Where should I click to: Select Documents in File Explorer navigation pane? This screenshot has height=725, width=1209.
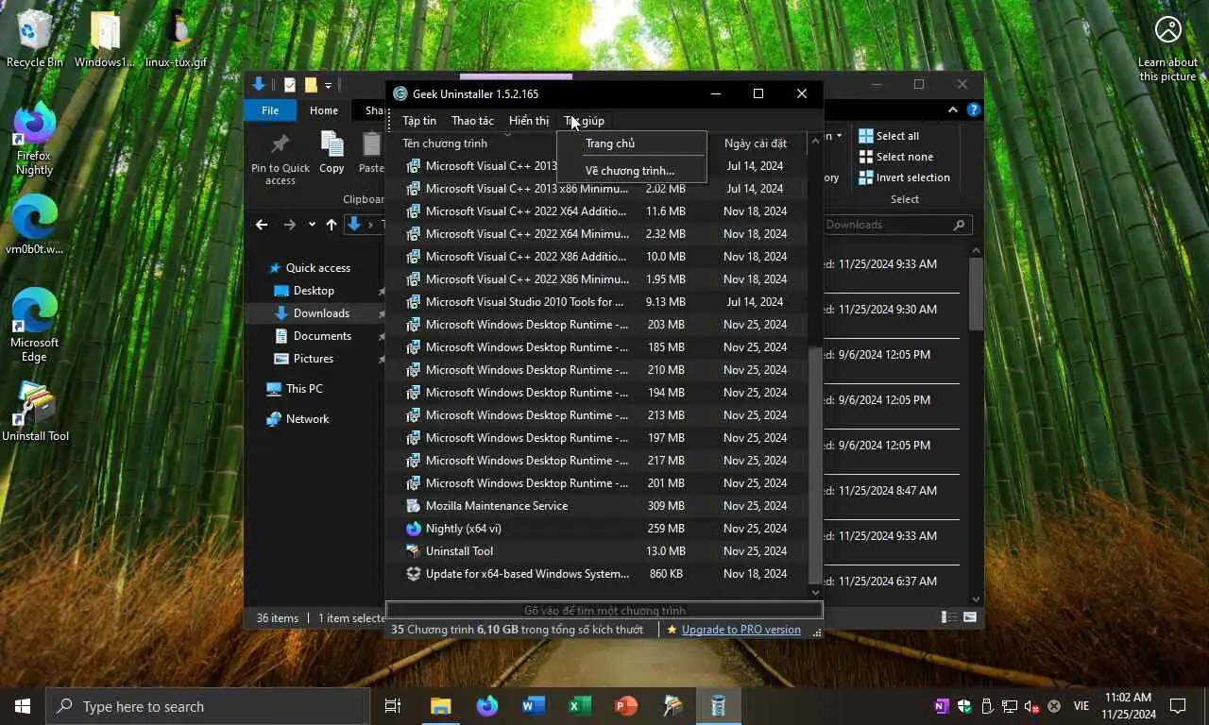pos(322,336)
